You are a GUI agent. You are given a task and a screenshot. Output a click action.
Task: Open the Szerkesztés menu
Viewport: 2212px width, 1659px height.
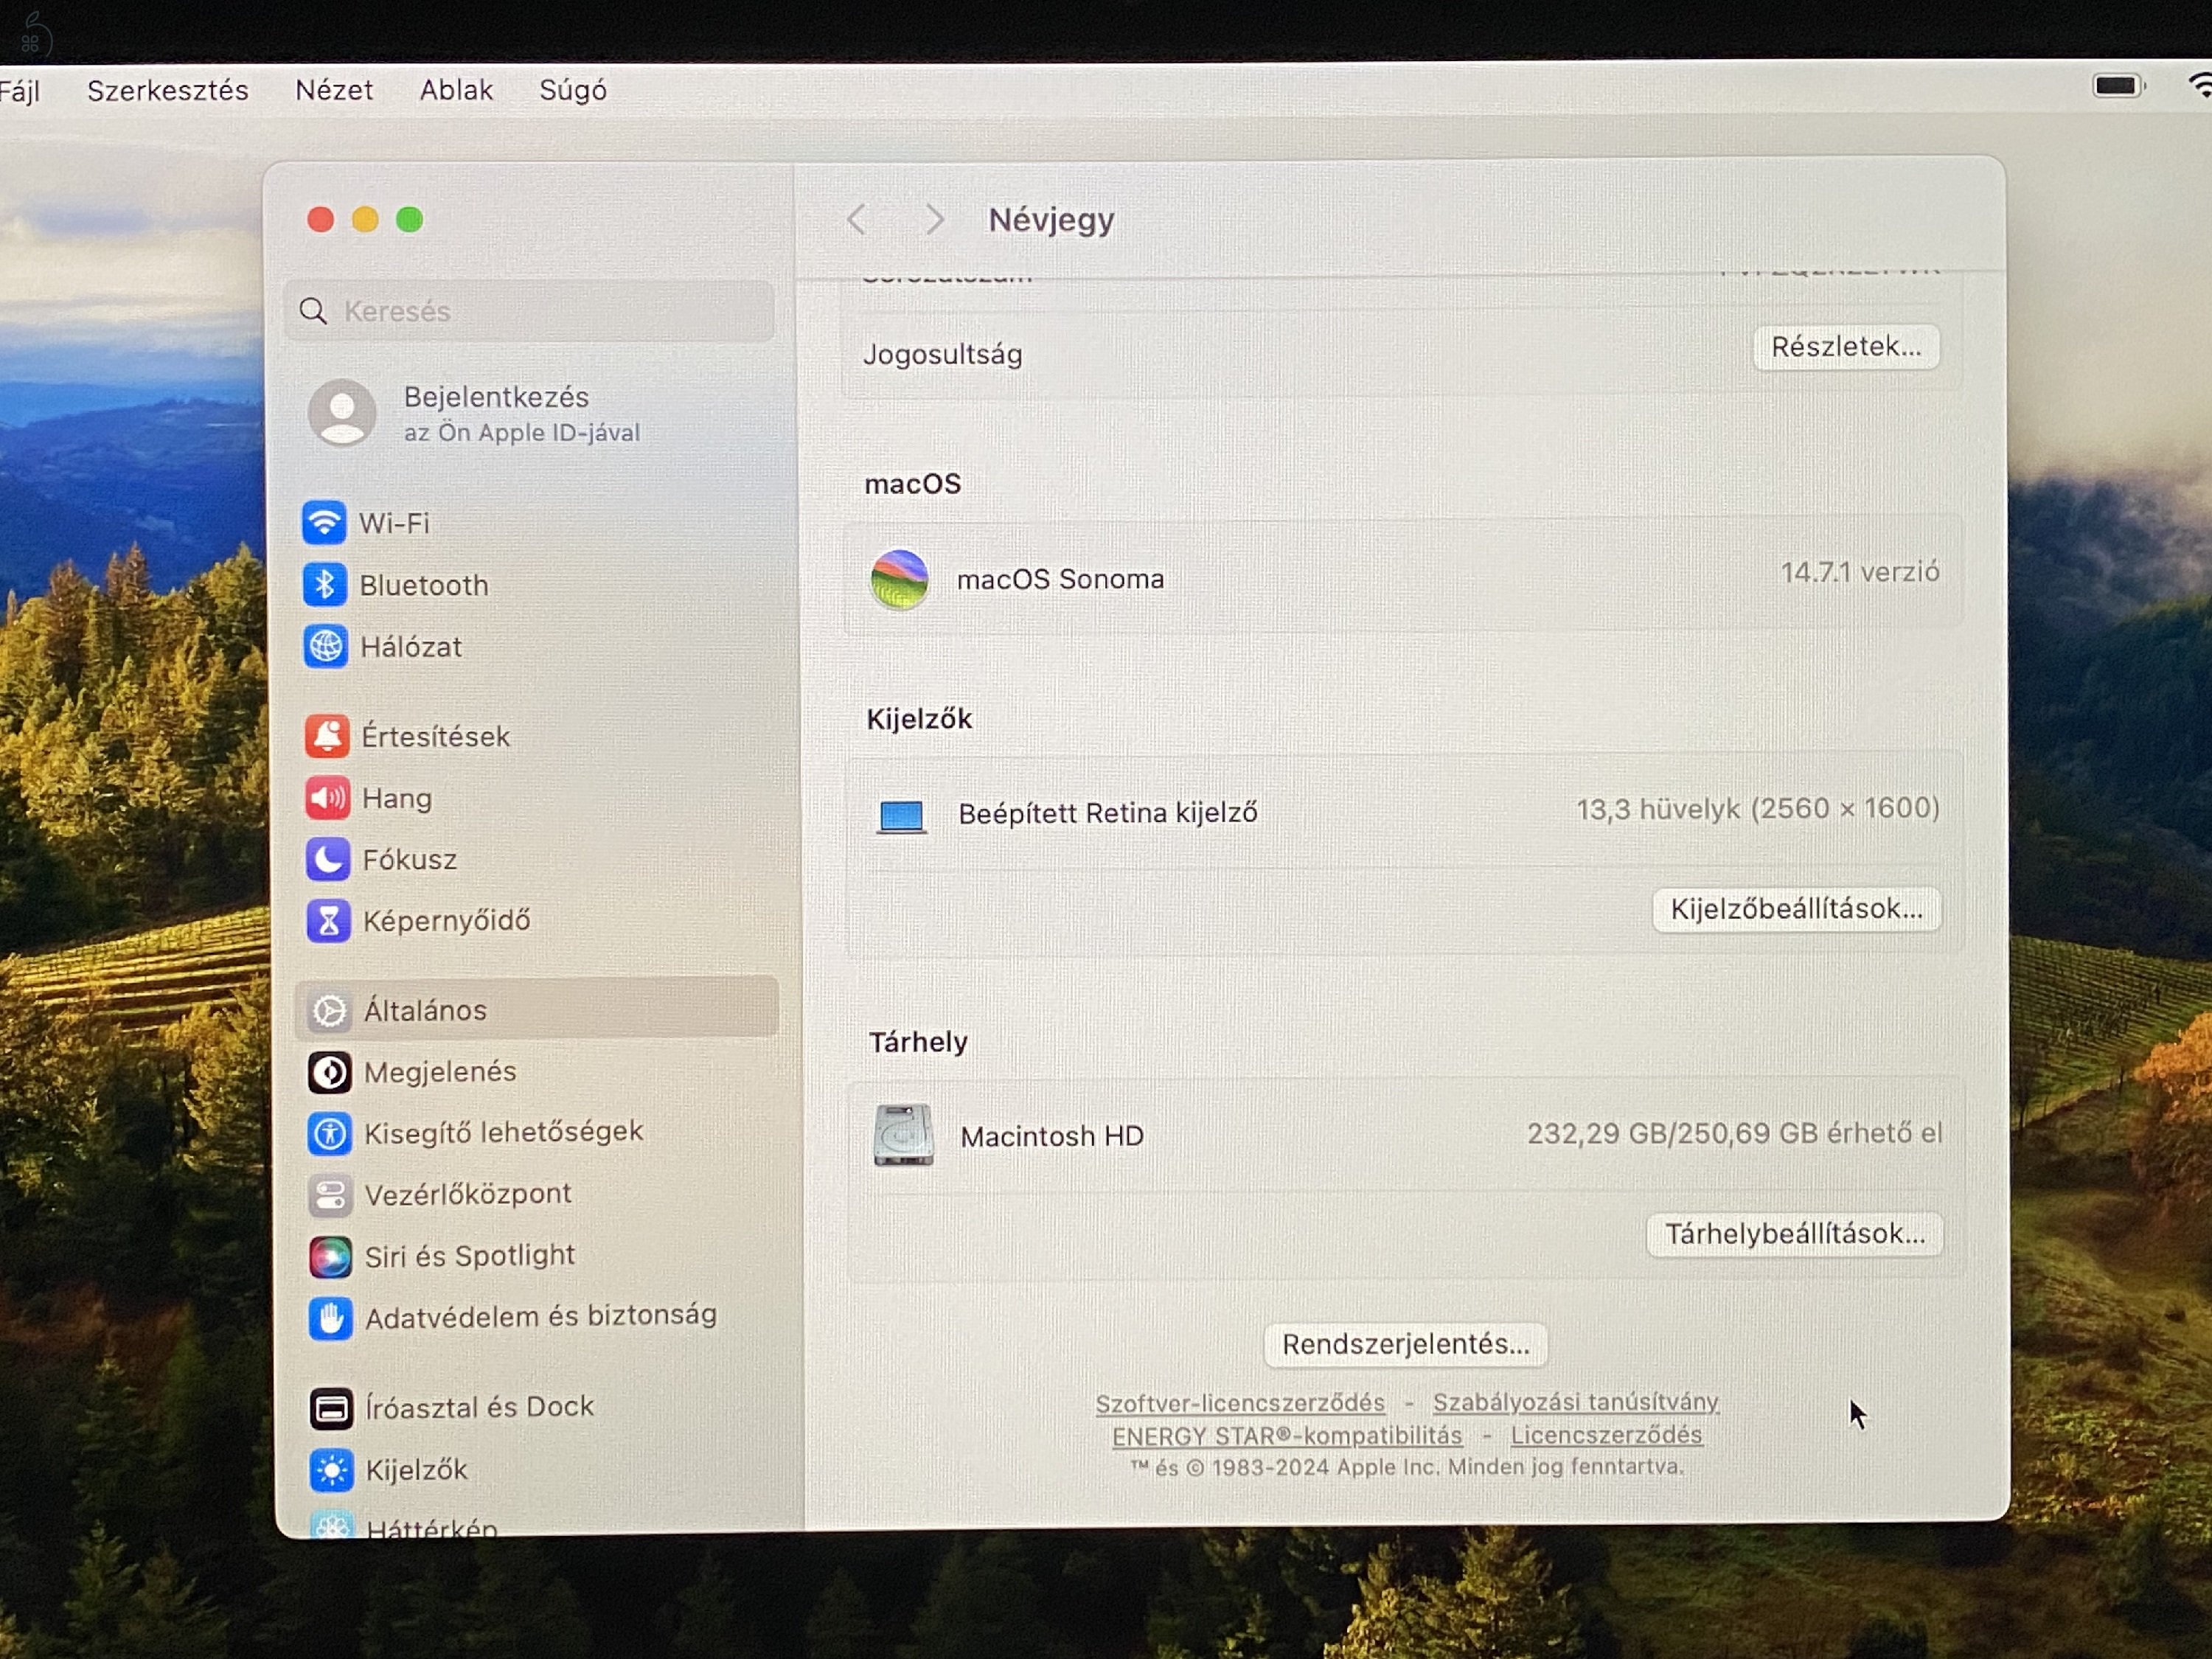[x=168, y=90]
